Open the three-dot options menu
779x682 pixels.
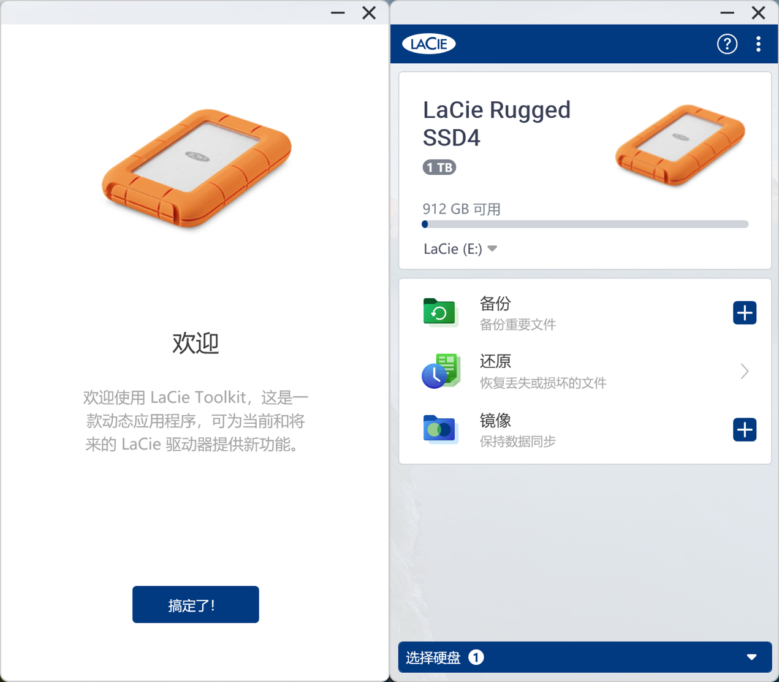[758, 44]
